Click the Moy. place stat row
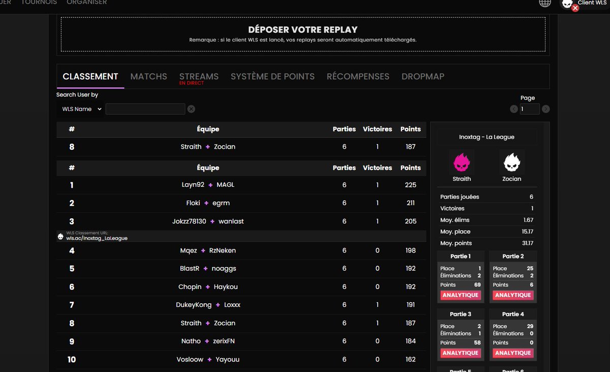Viewport: 610px width, 372px height. tap(486, 232)
